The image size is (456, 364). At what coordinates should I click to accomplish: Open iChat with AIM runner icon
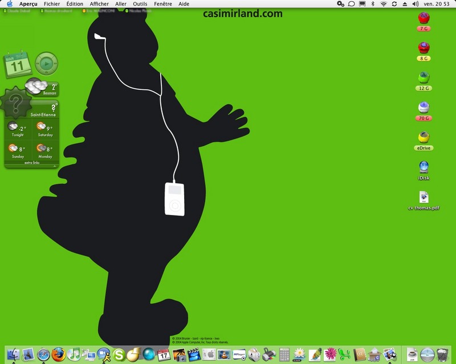coord(104,354)
